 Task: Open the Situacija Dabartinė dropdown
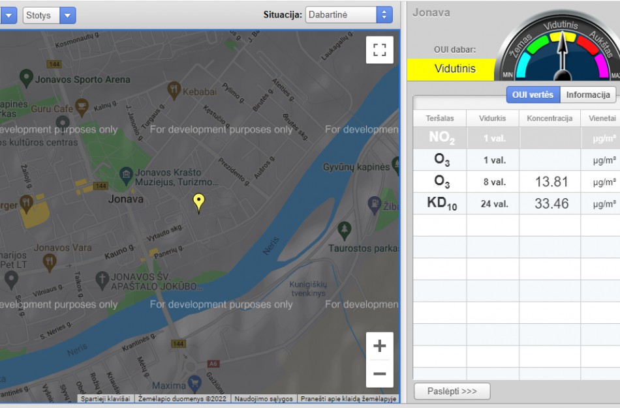click(x=348, y=15)
